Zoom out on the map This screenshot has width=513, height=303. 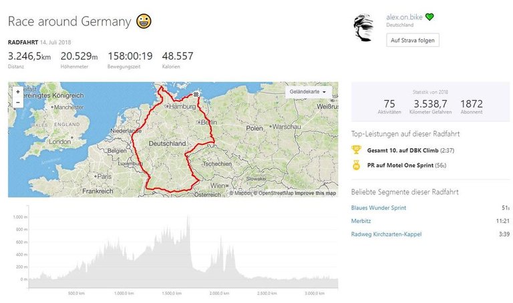coord(17,103)
